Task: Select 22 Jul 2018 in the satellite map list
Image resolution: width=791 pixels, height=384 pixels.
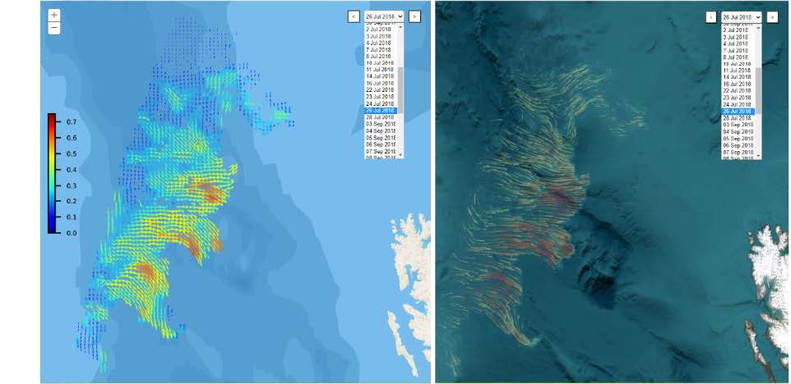Action: tap(736, 90)
